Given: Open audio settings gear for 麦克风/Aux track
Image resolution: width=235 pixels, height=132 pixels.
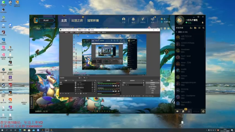Looking at the screenshot, I should tap(119, 86).
